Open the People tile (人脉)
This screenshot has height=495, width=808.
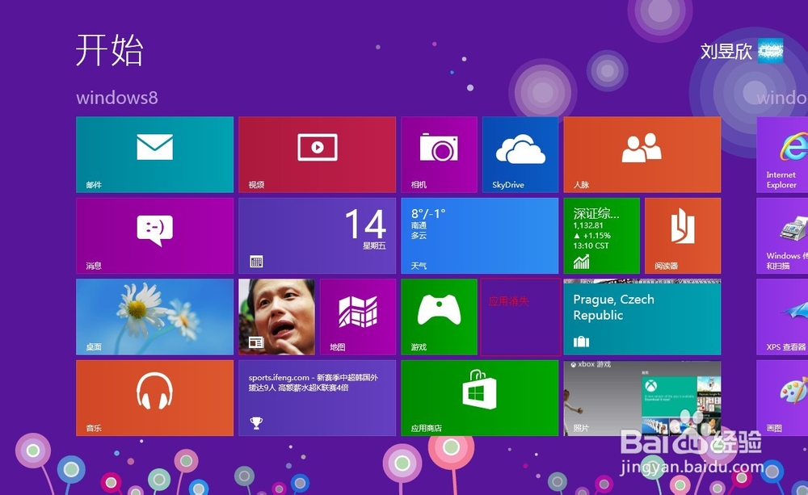(x=642, y=154)
